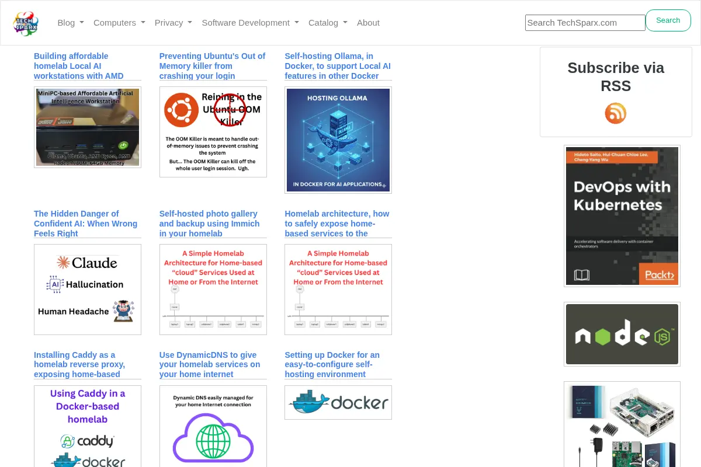This screenshot has width=701, height=467.
Task: Click the Node.js logo banner
Action: pos(622,334)
